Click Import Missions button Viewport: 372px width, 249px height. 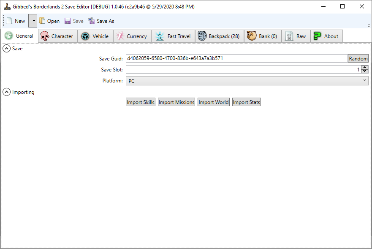coord(176,102)
